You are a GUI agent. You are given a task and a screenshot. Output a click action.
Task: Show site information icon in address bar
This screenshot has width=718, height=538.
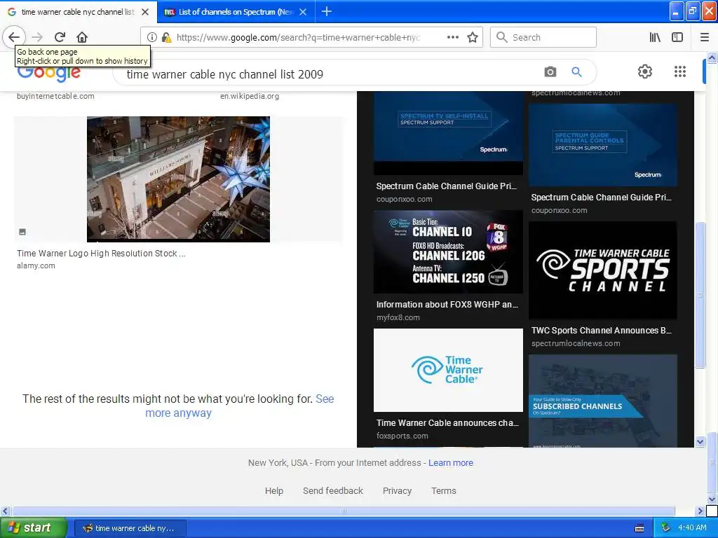pyautogui.click(x=152, y=37)
